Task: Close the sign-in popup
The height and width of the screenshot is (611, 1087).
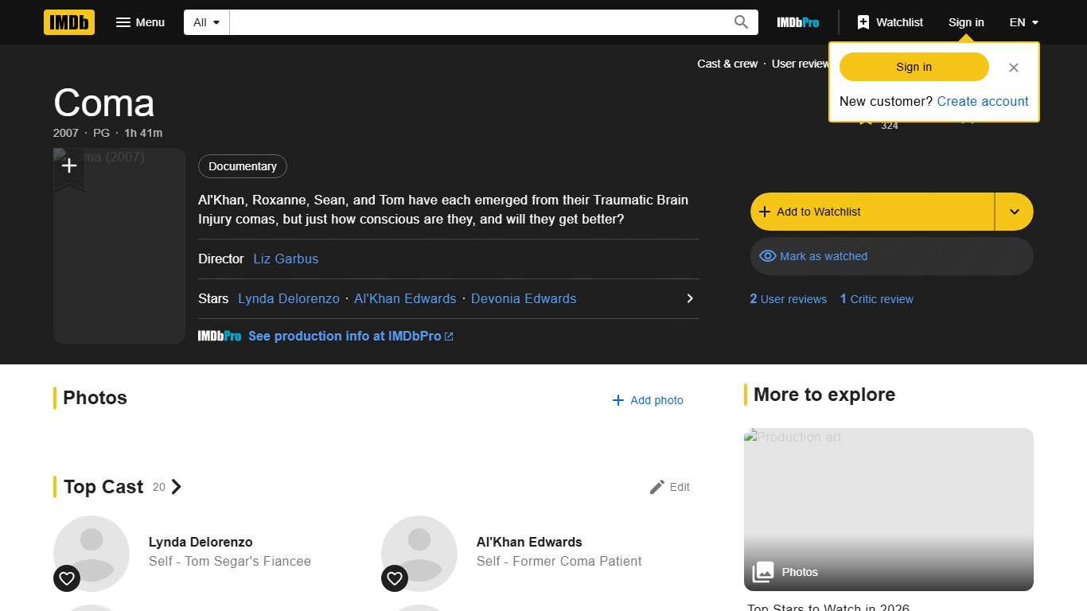Action: click(1013, 68)
